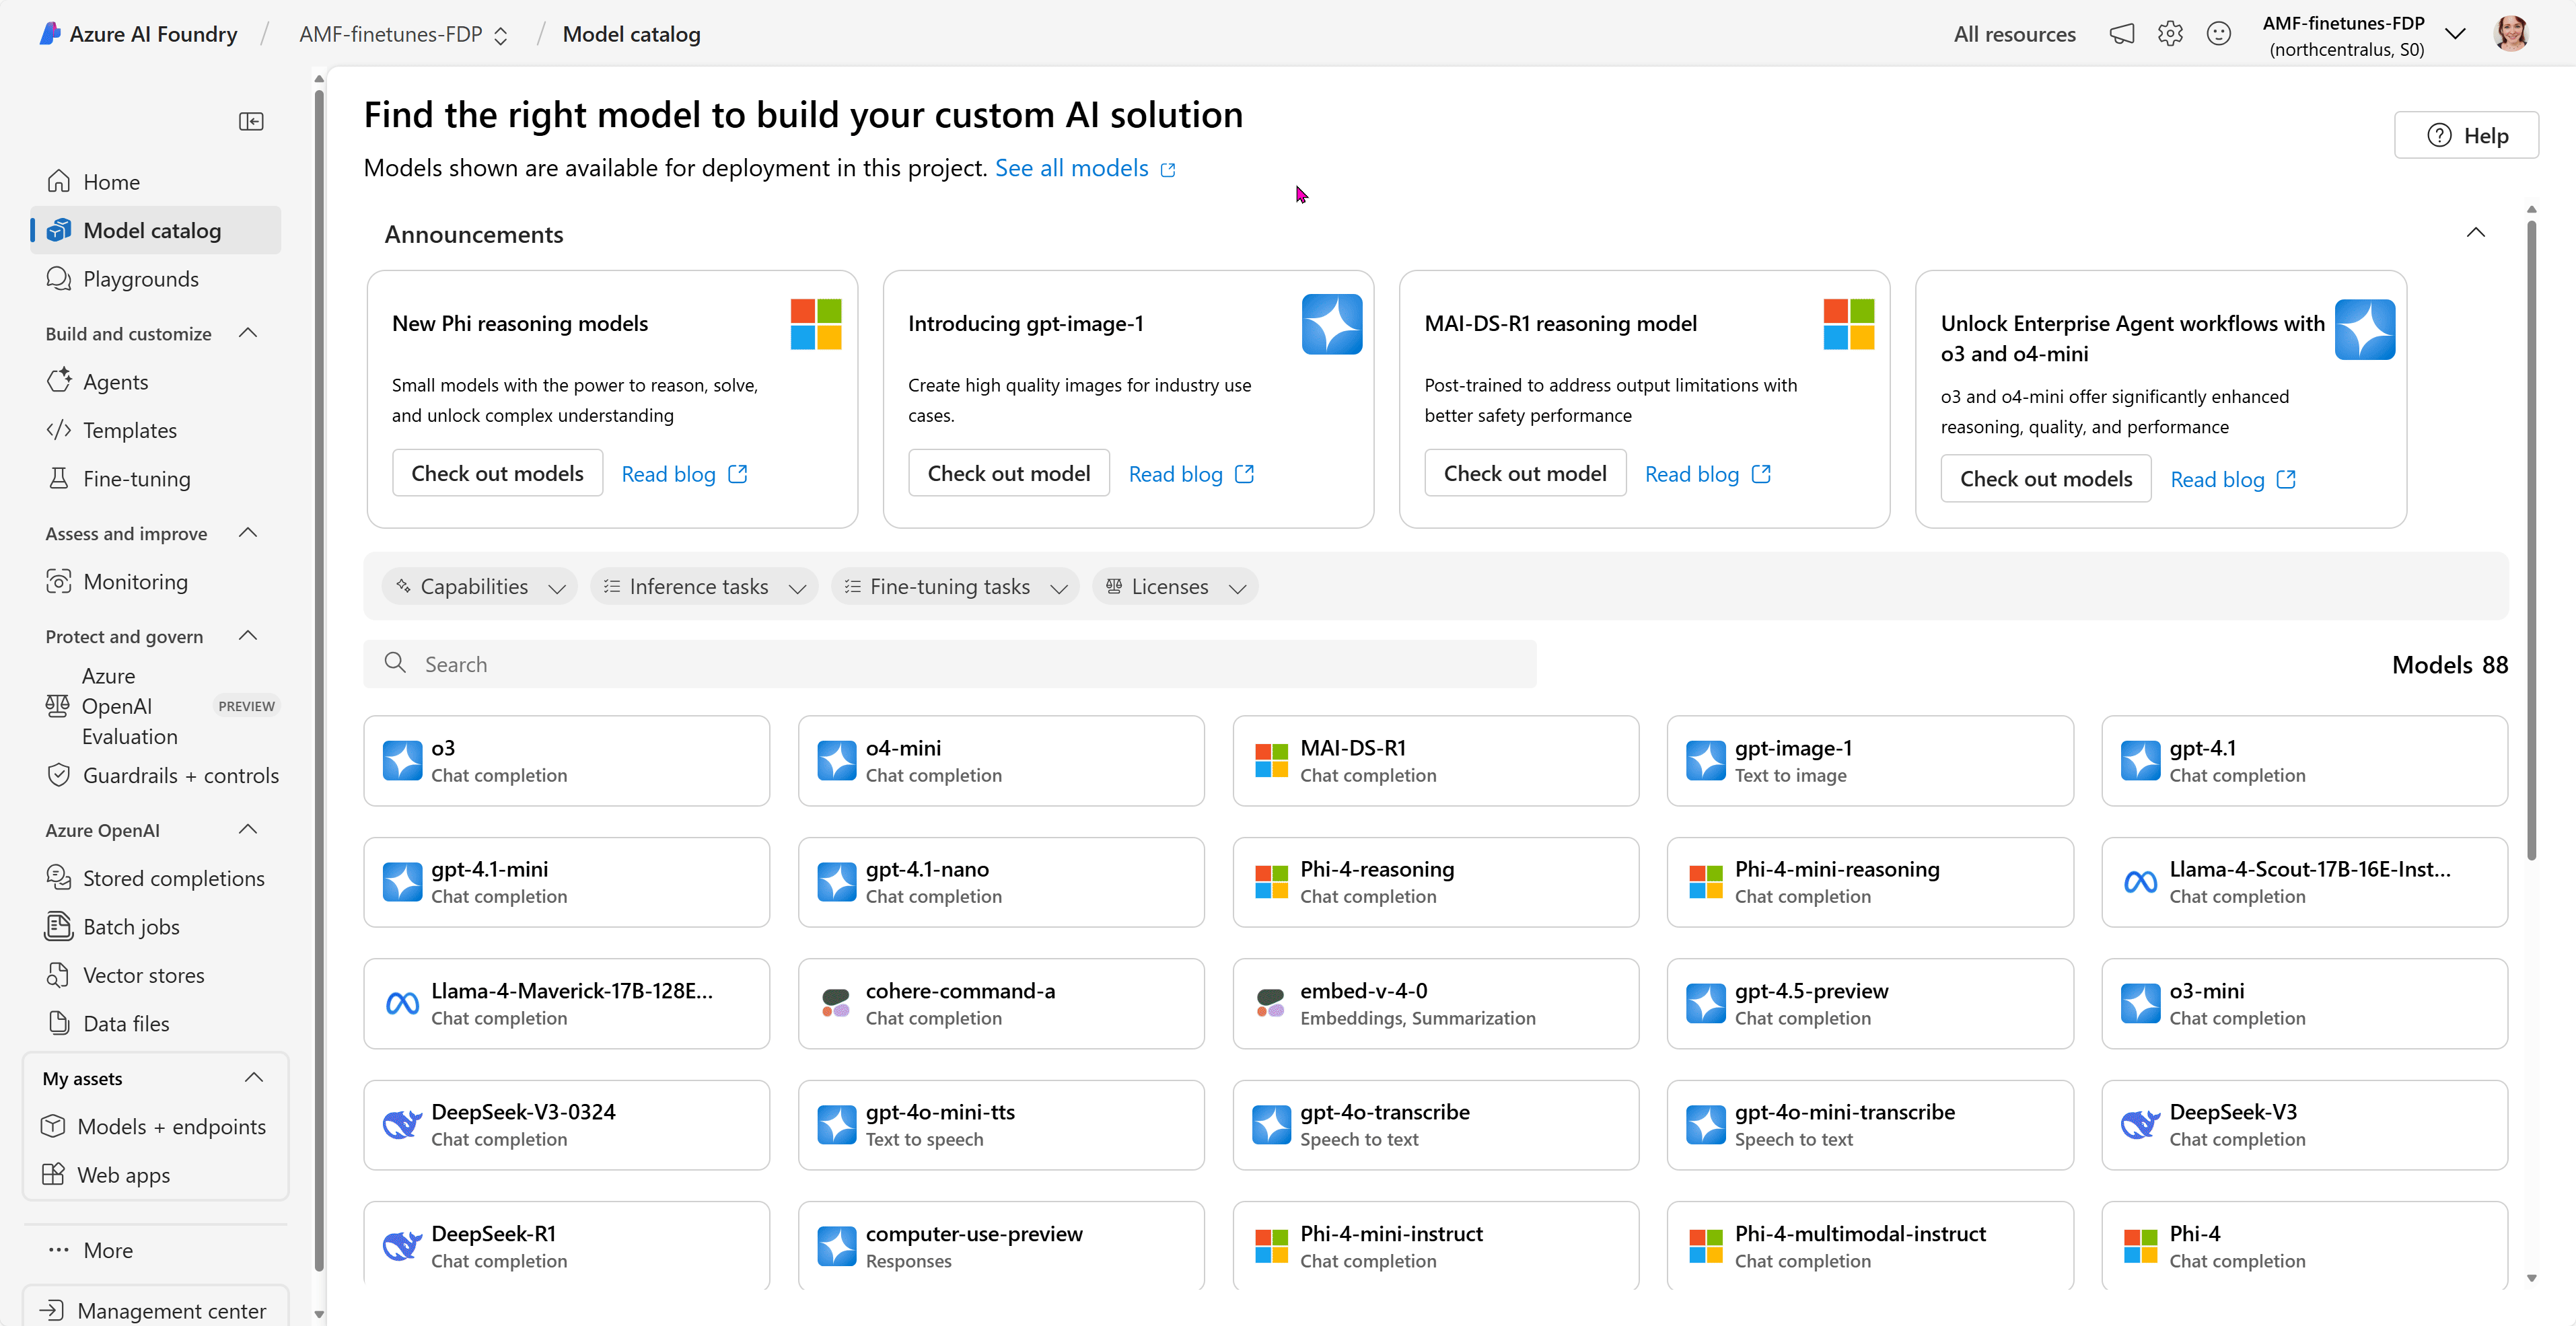Open the gpt-image-1 model card
Image resolution: width=2576 pixels, height=1326 pixels.
coord(1868,760)
